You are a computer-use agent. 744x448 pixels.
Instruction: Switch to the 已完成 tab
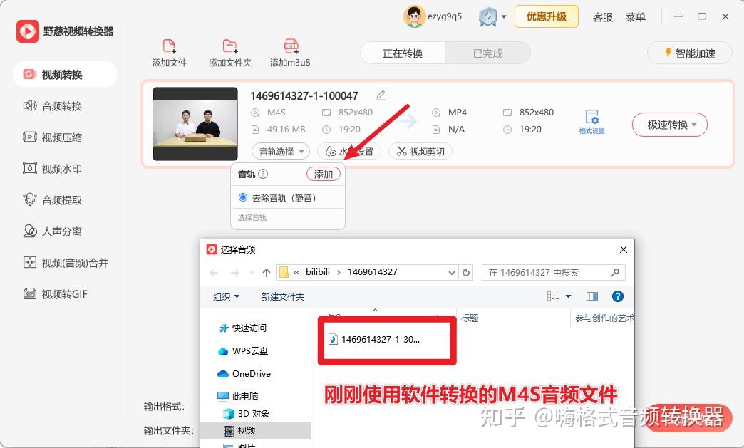click(x=487, y=53)
